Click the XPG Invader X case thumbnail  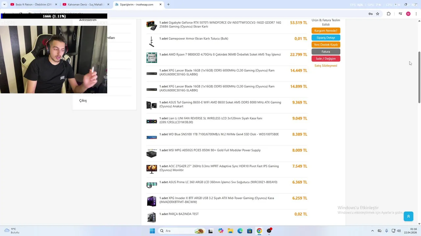click(152, 201)
